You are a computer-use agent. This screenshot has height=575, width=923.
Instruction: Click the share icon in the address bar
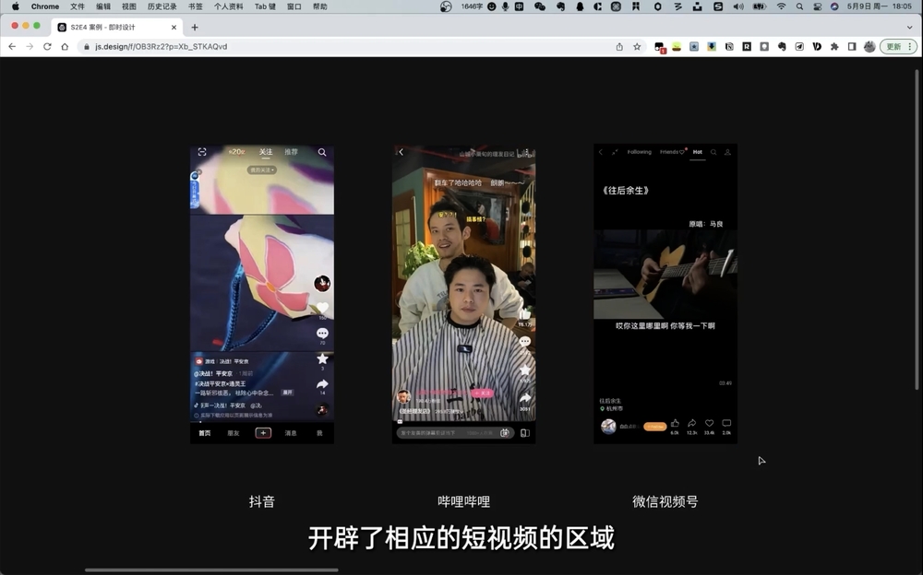619,46
